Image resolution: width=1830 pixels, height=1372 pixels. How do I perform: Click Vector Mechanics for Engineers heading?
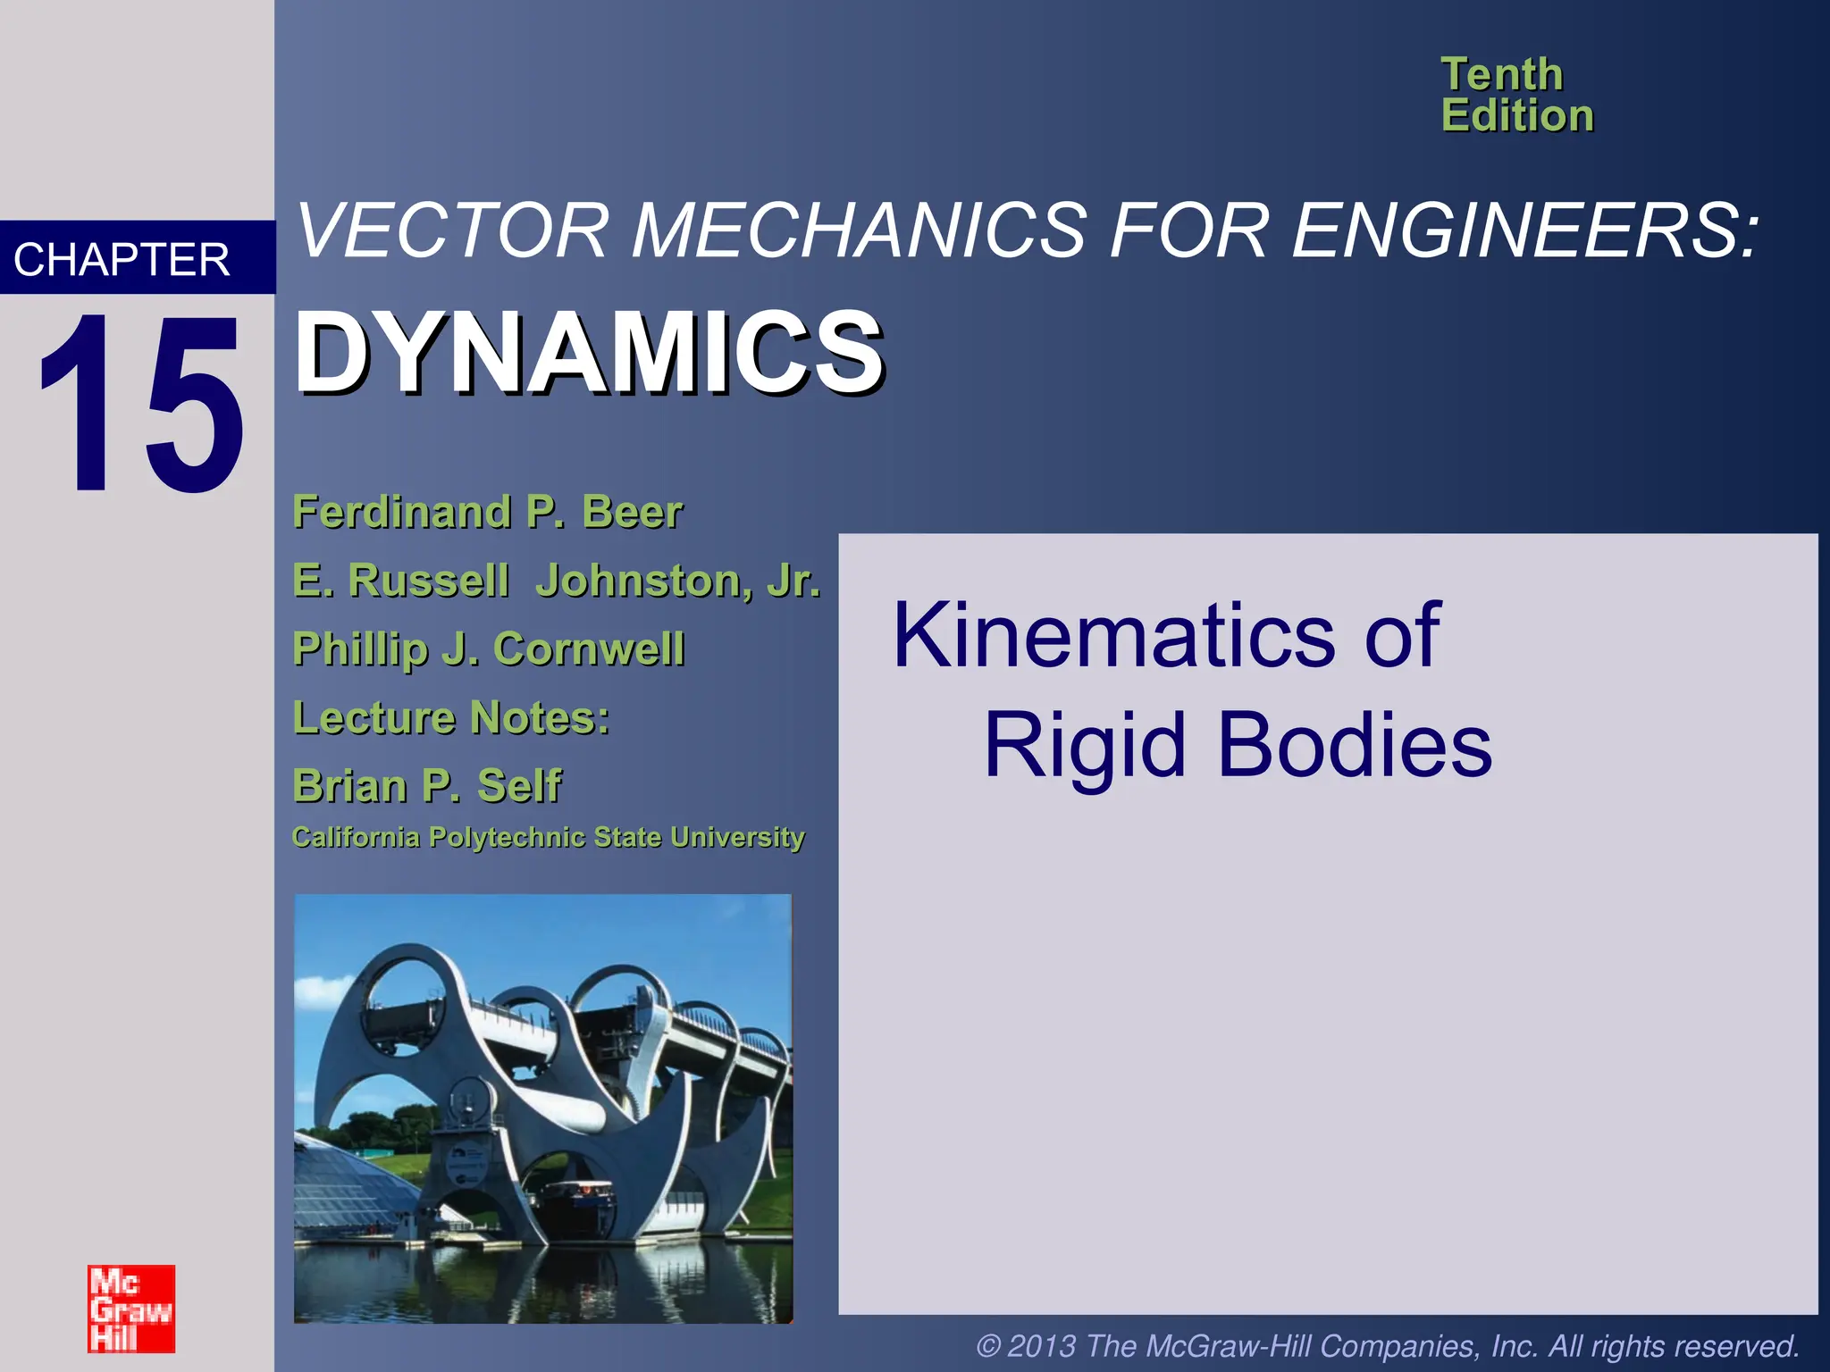1028,230
